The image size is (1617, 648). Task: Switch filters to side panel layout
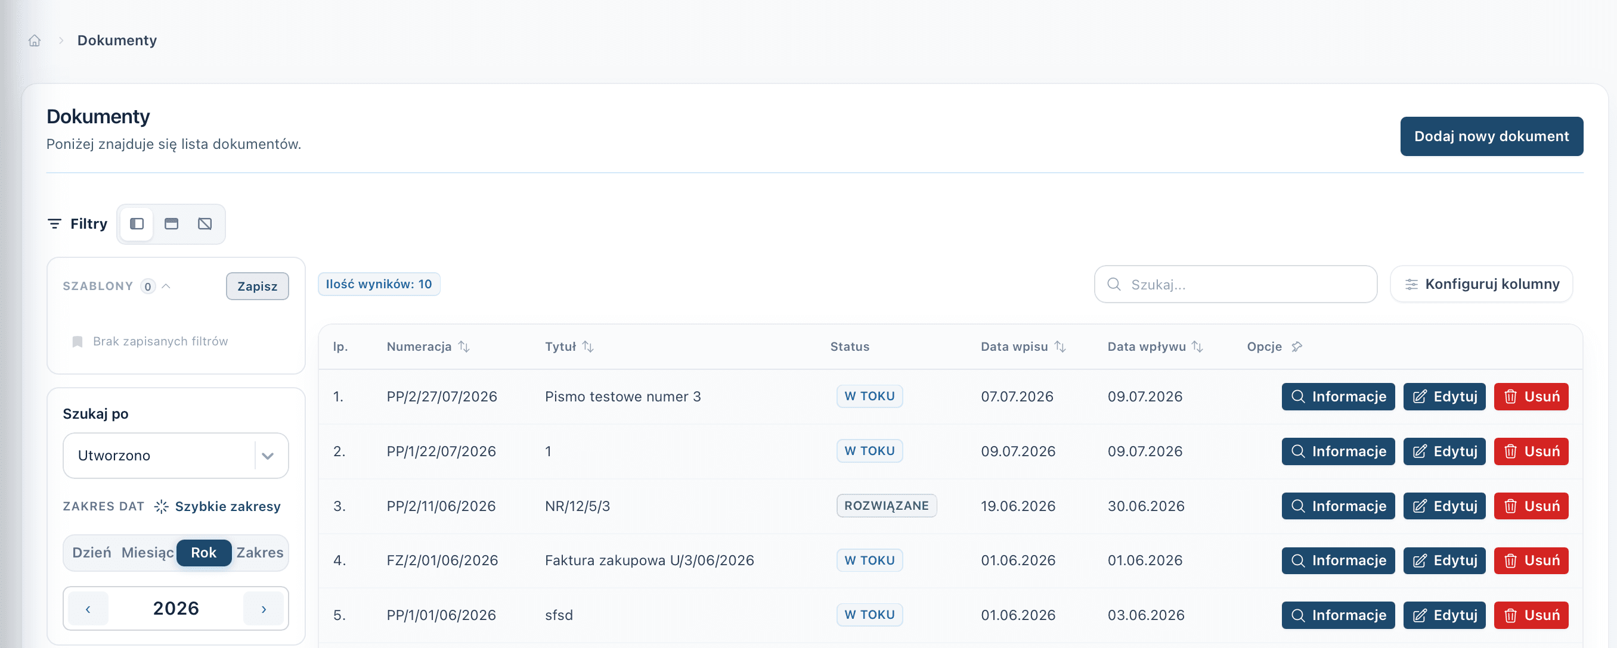137,224
